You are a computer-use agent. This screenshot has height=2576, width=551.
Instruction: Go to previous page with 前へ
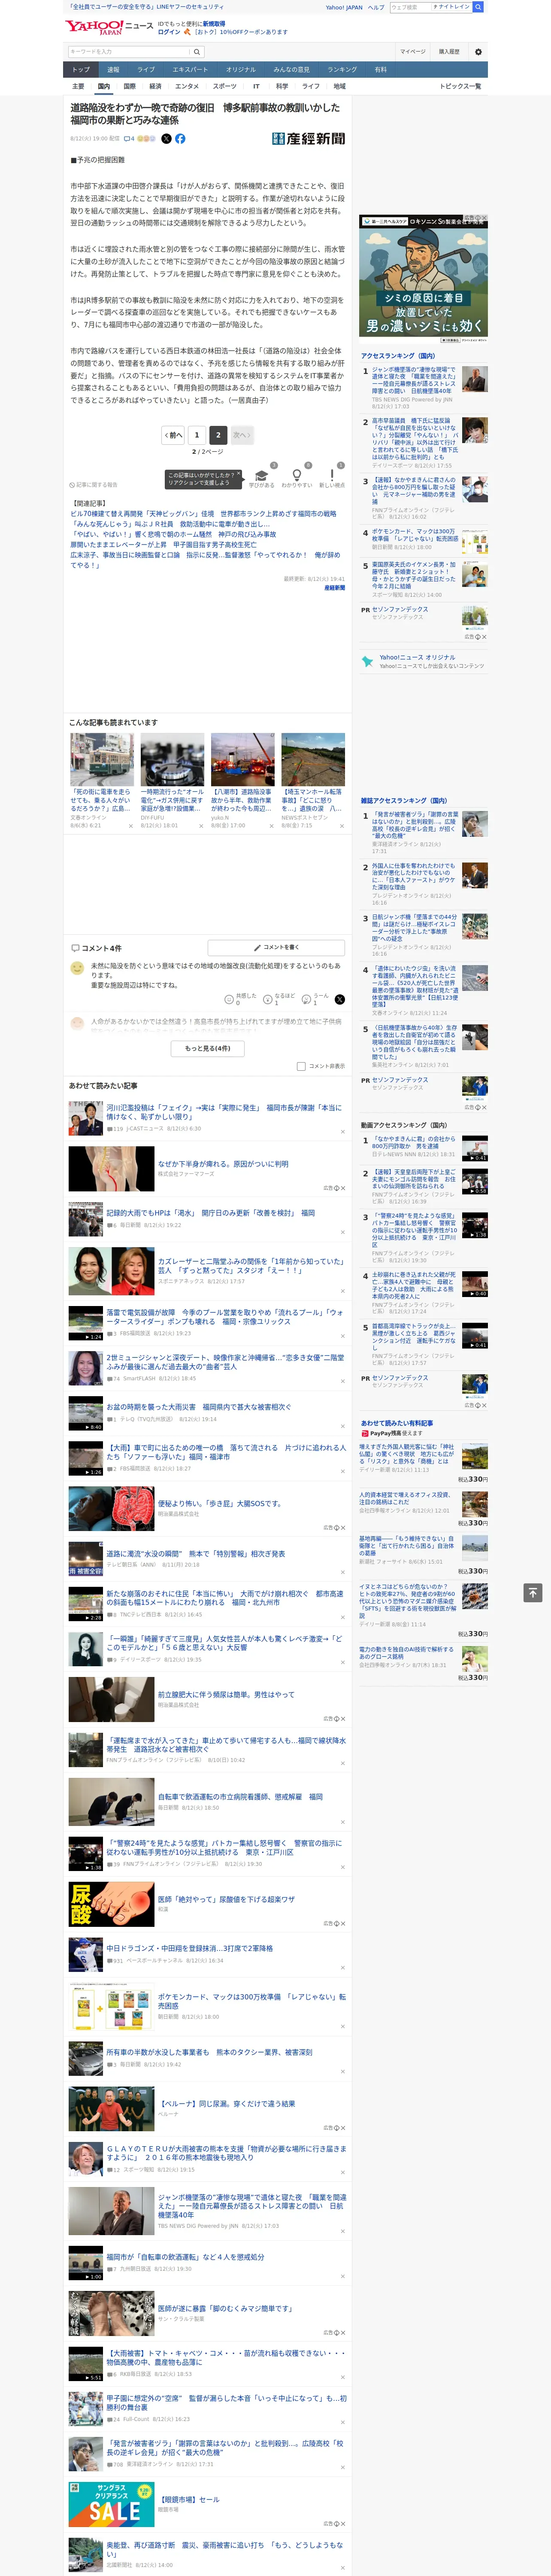point(174,435)
